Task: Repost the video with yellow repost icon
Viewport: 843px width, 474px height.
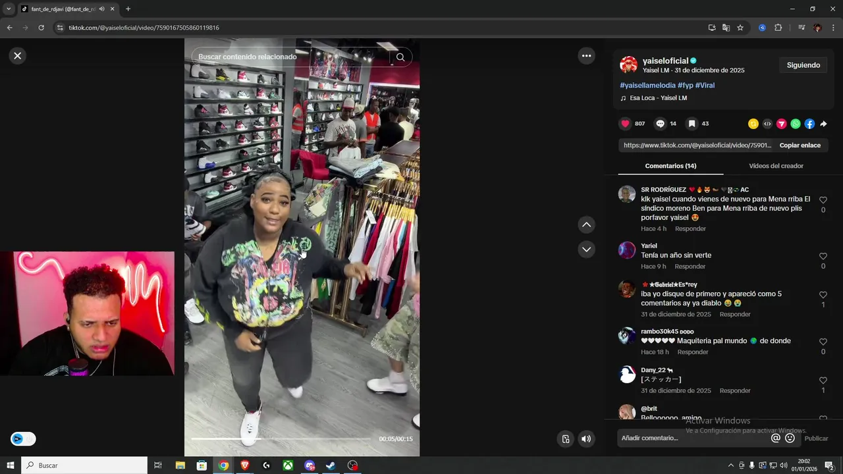Action: pyautogui.click(x=753, y=124)
